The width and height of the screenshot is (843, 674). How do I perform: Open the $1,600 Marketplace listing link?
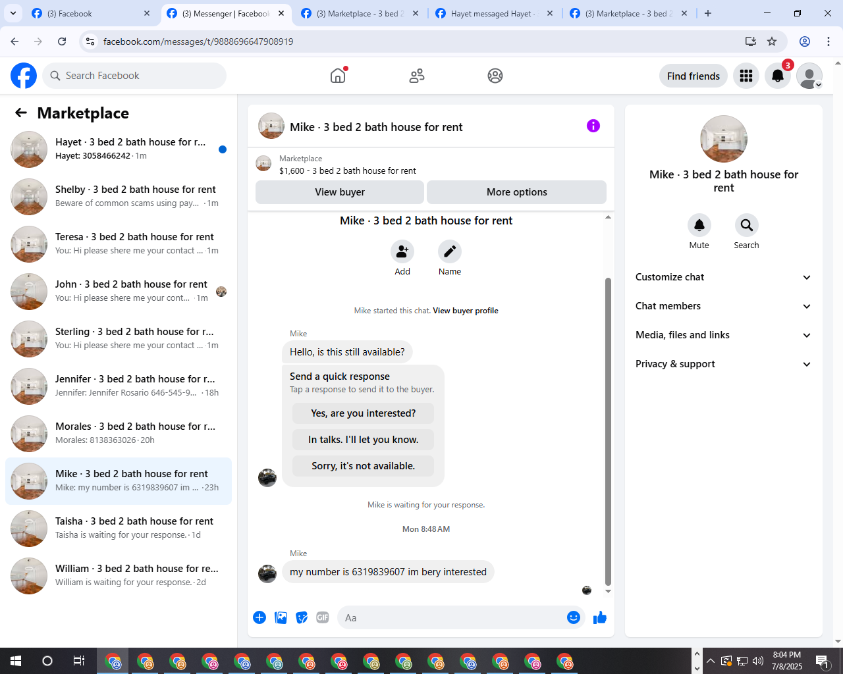coord(348,170)
